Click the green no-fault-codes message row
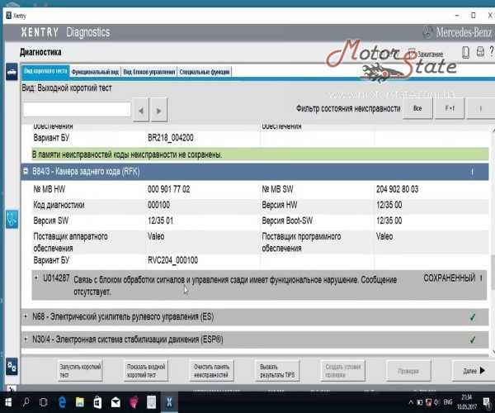 click(260, 154)
